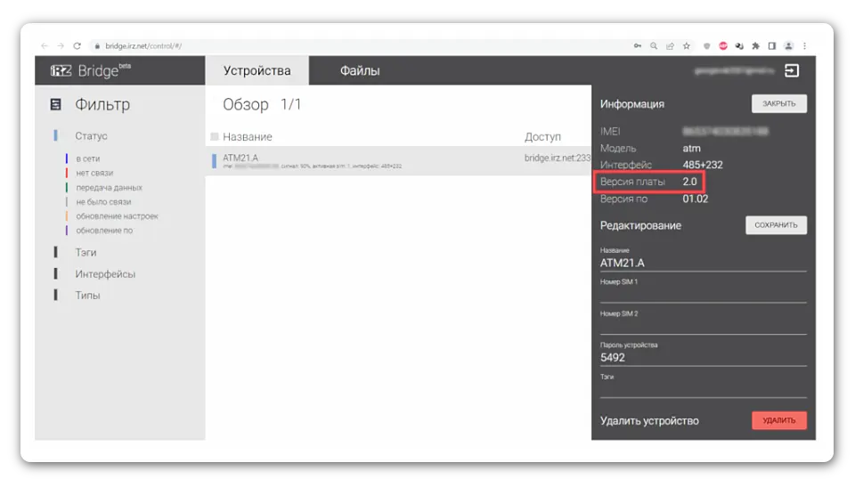Open the Chrome three-dot menu

coord(806,45)
